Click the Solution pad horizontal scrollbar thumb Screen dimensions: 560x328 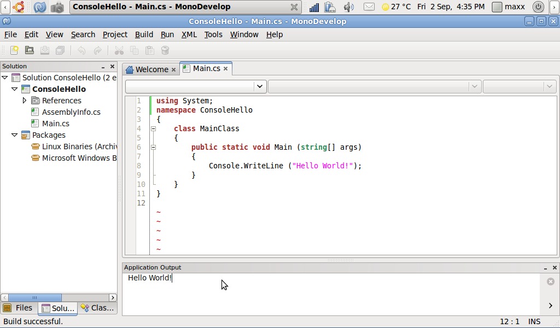coord(34,298)
